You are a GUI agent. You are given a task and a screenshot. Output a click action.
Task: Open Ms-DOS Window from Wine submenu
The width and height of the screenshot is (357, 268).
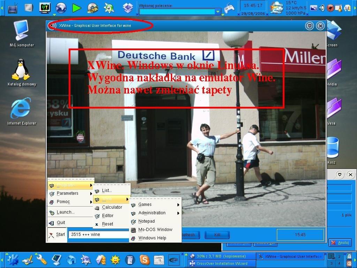point(155,230)
